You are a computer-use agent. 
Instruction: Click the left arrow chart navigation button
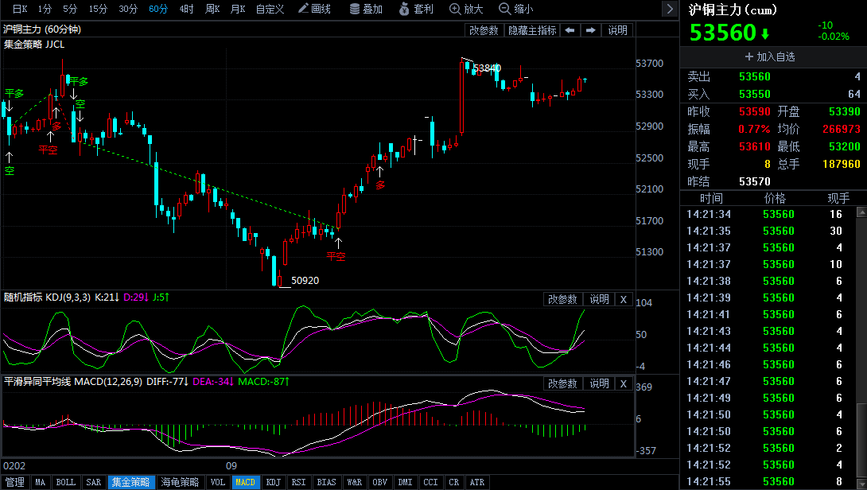pyautogui.click(x=570, y=30)
